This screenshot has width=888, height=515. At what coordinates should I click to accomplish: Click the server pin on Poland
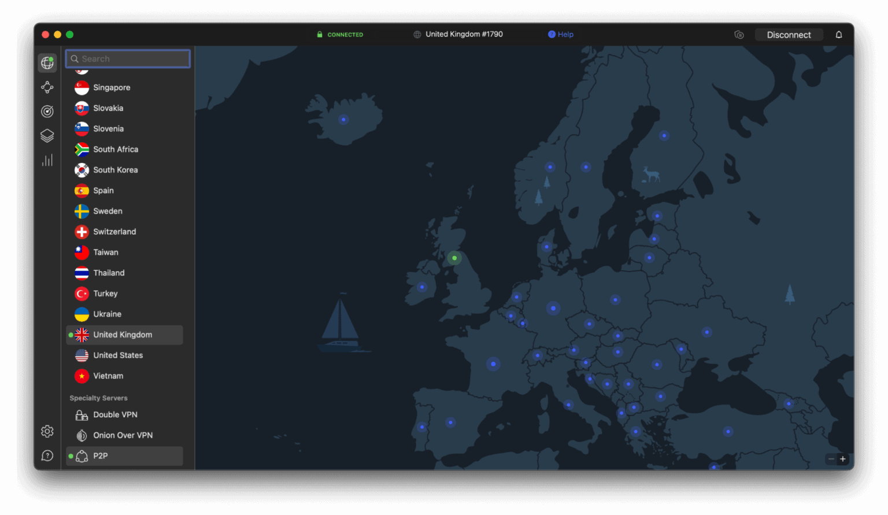(x=615, y=299)
